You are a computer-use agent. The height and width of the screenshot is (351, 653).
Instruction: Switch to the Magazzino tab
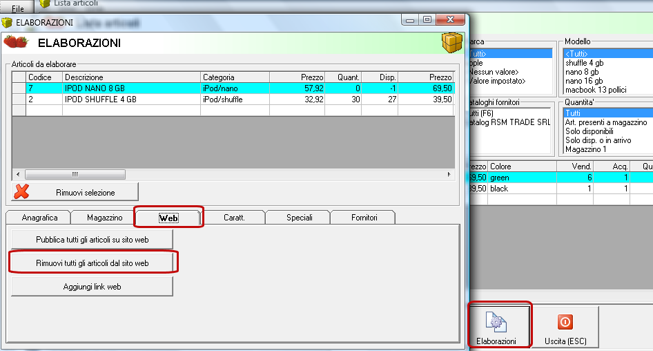click(x=104, y=218)
